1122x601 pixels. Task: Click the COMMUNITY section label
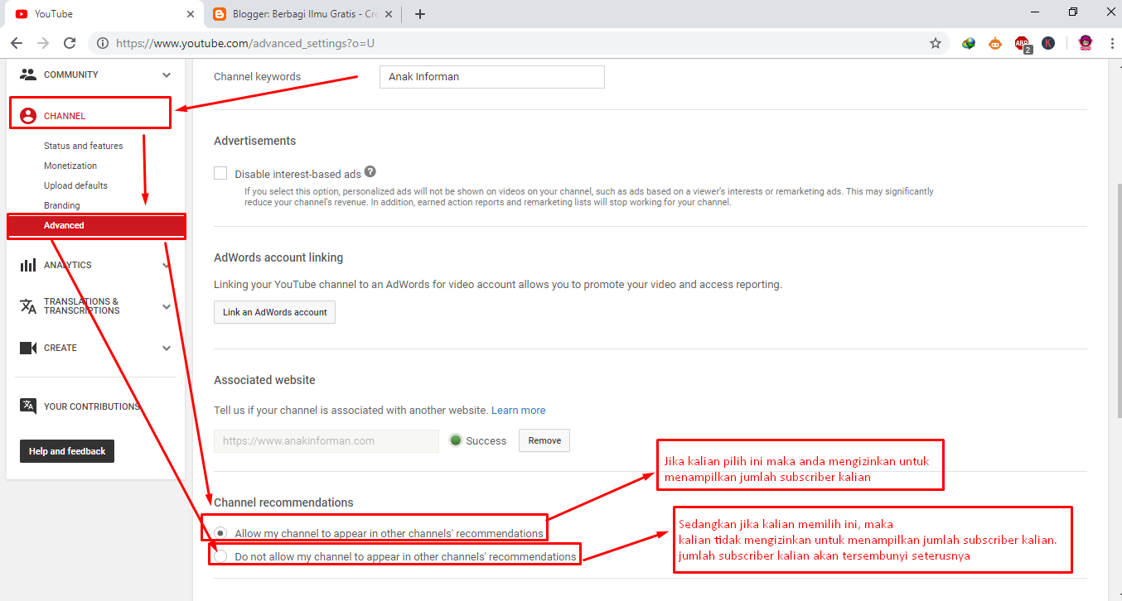(71, 75)
